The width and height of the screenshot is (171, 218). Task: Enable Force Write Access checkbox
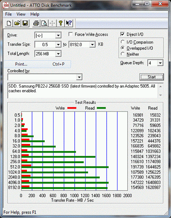[x=71, y=35]
